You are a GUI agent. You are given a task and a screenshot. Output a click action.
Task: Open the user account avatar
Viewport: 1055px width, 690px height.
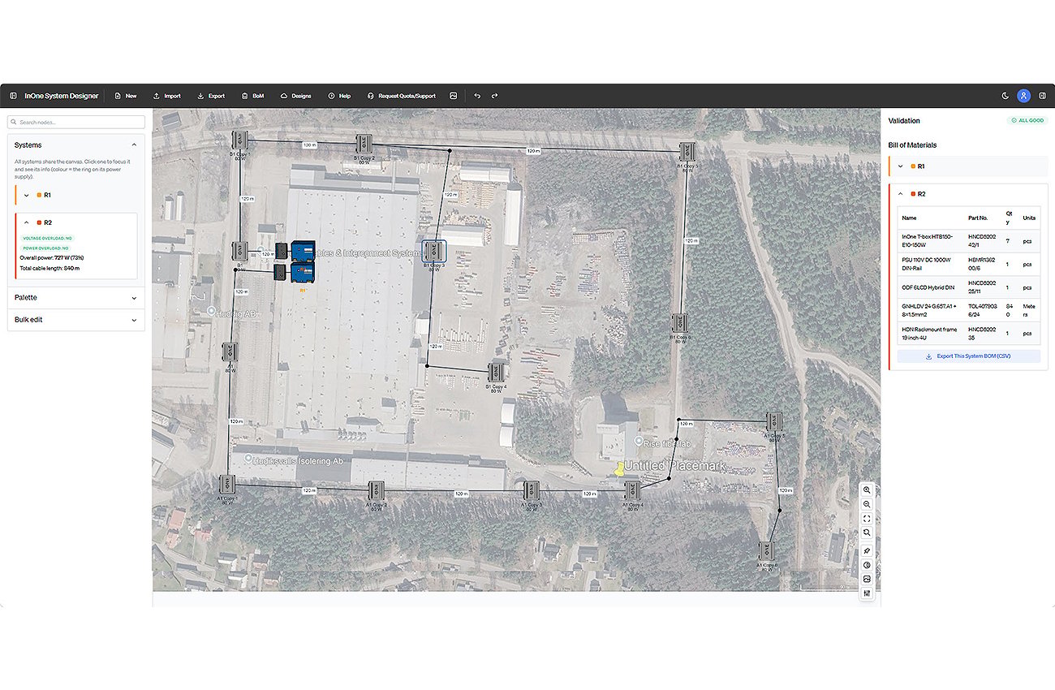click(1024, 96)
